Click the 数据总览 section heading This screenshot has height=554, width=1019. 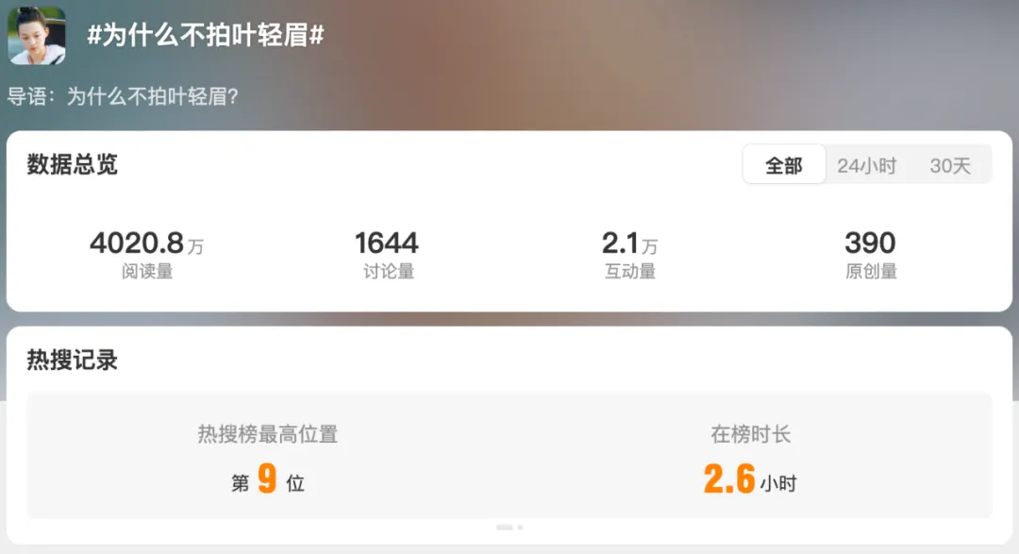pos(72,164)
